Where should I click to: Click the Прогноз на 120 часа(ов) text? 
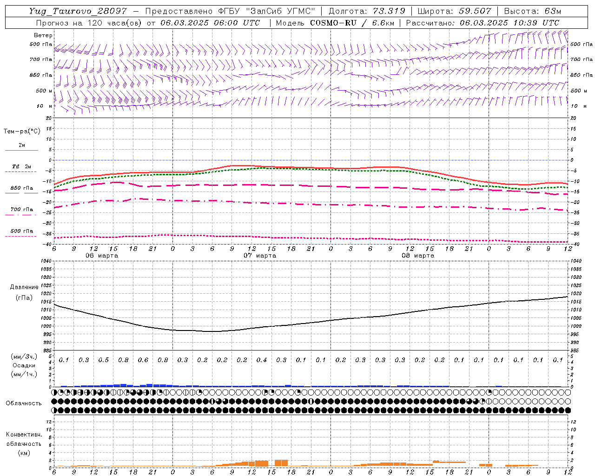tap(89, 23)
